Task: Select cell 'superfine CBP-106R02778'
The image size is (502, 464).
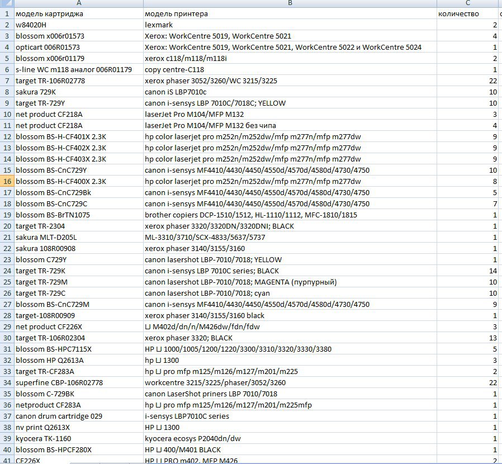Action: pos(79,383)
